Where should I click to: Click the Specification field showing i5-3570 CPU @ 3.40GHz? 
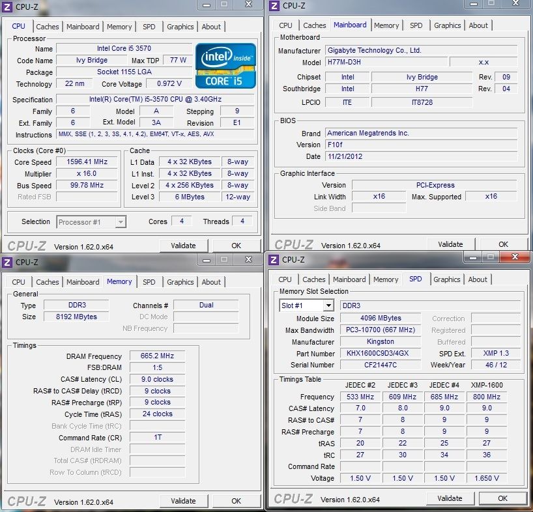pos(155,99)
